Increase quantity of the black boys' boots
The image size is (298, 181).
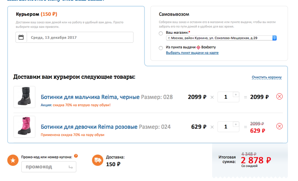[x=236, y=94]
